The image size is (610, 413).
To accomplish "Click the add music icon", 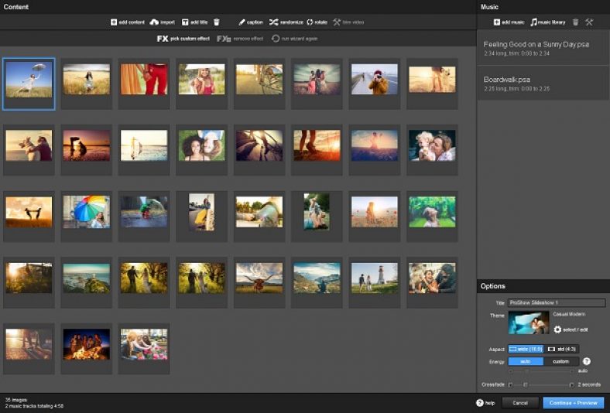I will (x=496, y=22).
